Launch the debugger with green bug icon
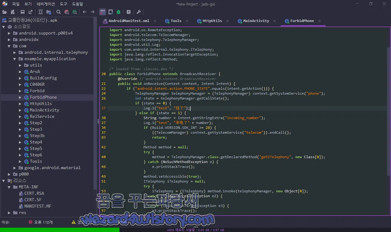The width and height of the screenshot is (391, 232). click(x=119, y=12)
